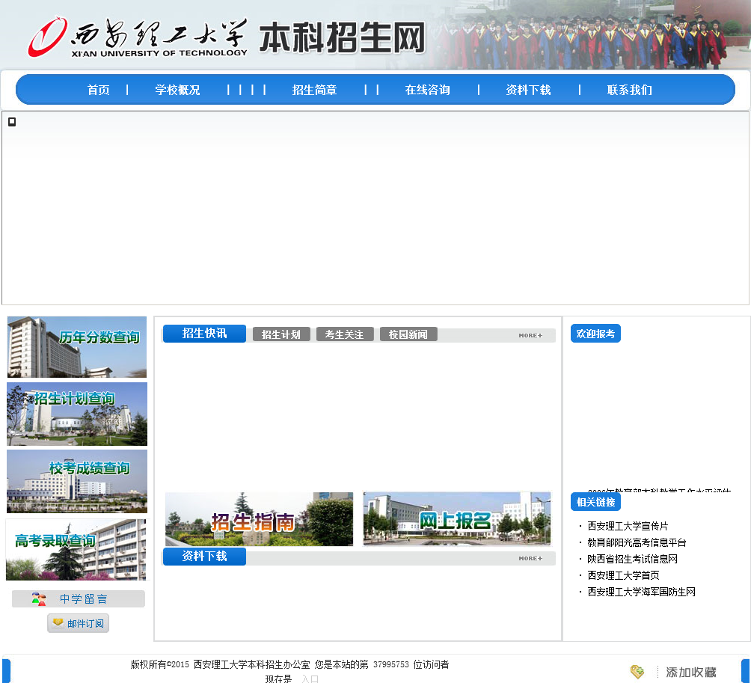Open link 西安理工大学首页

[623, 575]
